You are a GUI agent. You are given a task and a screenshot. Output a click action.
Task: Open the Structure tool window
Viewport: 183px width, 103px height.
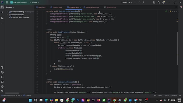[2, 18]
